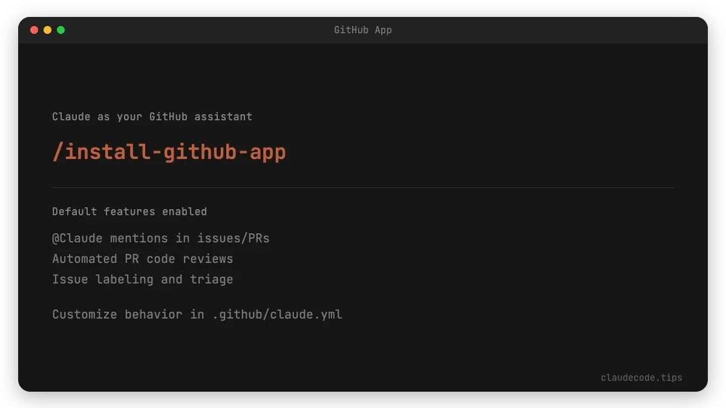Click the horizontal divider line
The width and height of the screenshot is (726, 408).
tap(363, 186)
